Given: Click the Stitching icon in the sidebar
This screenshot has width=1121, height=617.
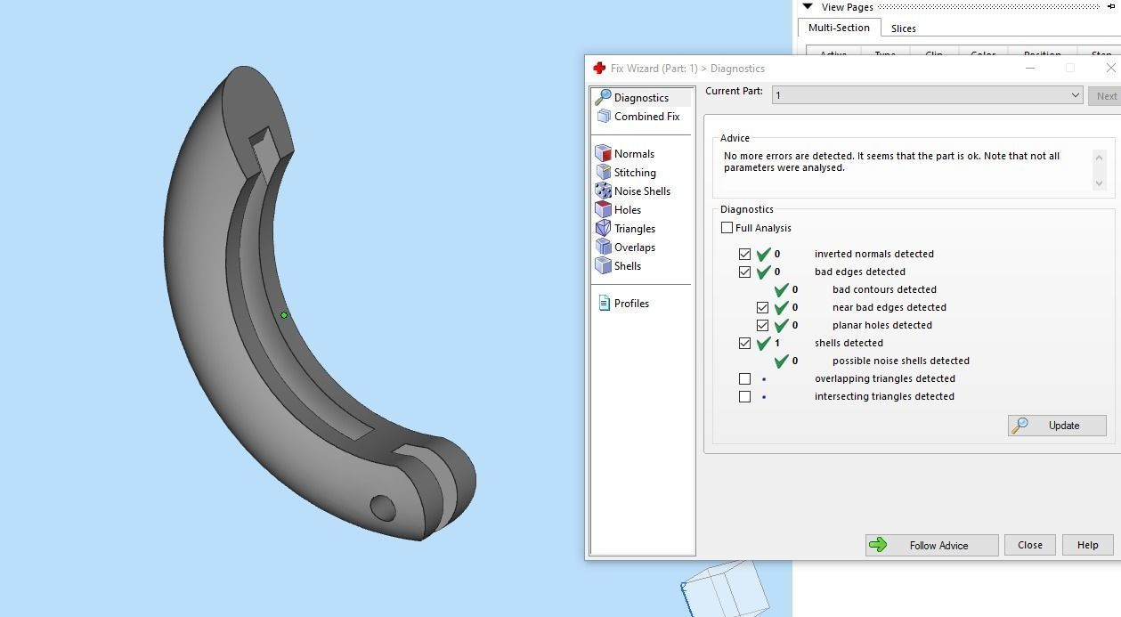Looking at the screenshot, I should (603, 172).
